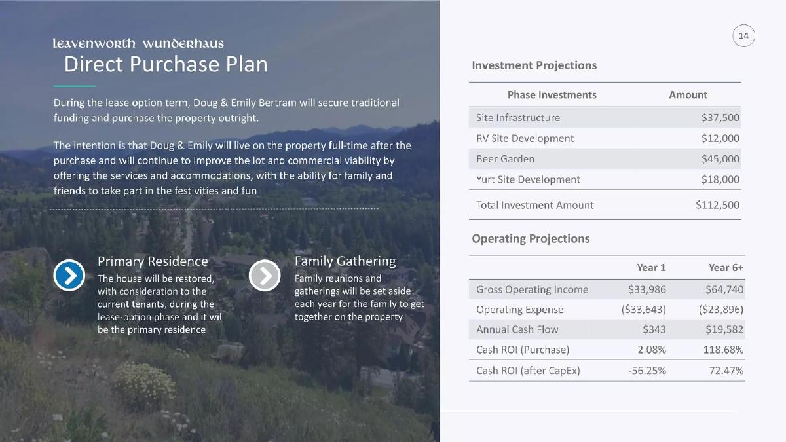Click the ($23,896) expense value
Screen dimensions: 786x442
click(721, 310)
